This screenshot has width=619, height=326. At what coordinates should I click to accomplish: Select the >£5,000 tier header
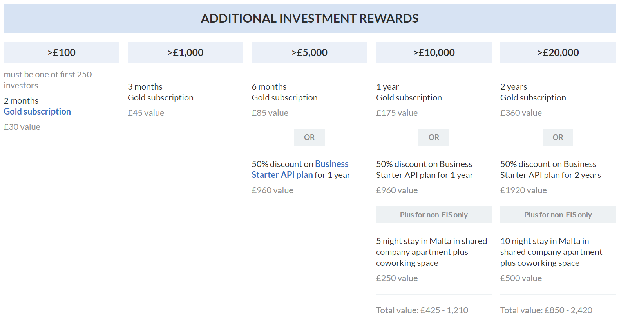pos(309,52)
